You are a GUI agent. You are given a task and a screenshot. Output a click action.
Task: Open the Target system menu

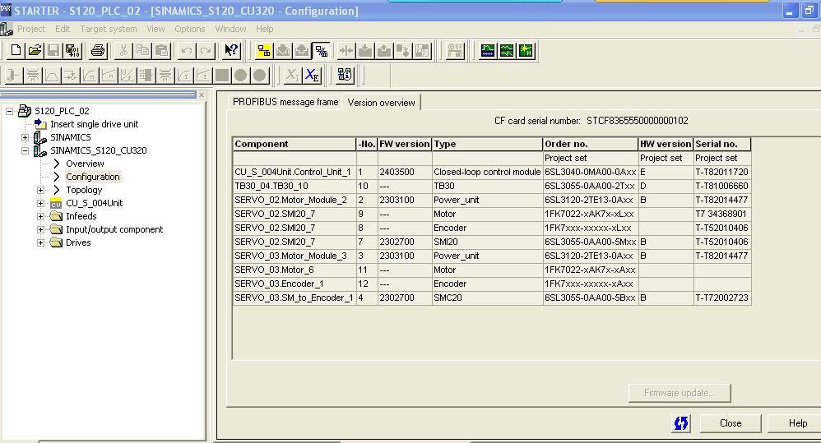pyautogui.click(x=109, y=29)
